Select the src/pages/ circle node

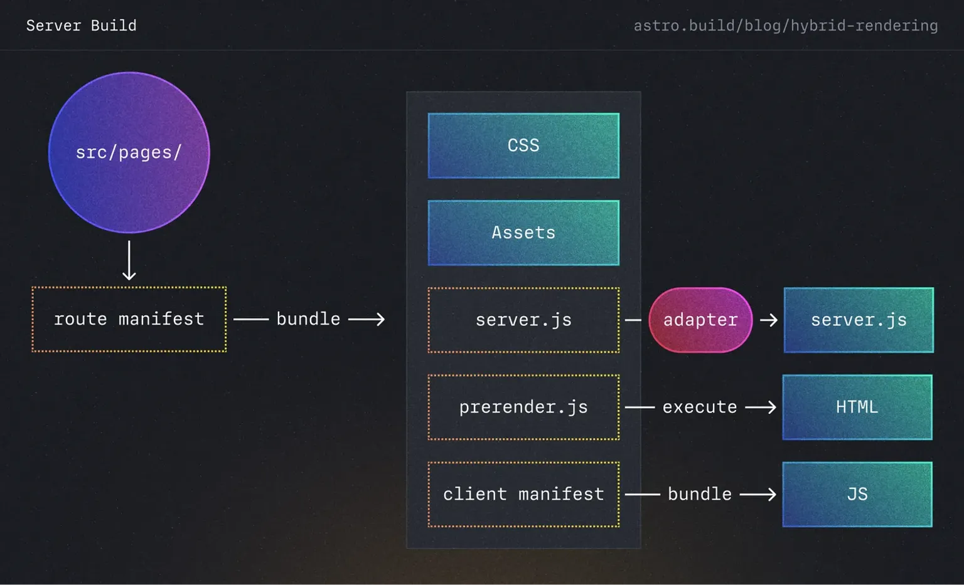(129, 152)
